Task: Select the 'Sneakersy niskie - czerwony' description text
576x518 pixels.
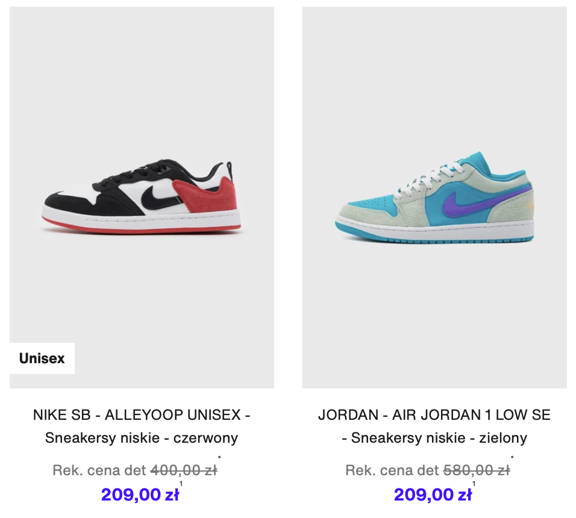Action: (142, 438)
